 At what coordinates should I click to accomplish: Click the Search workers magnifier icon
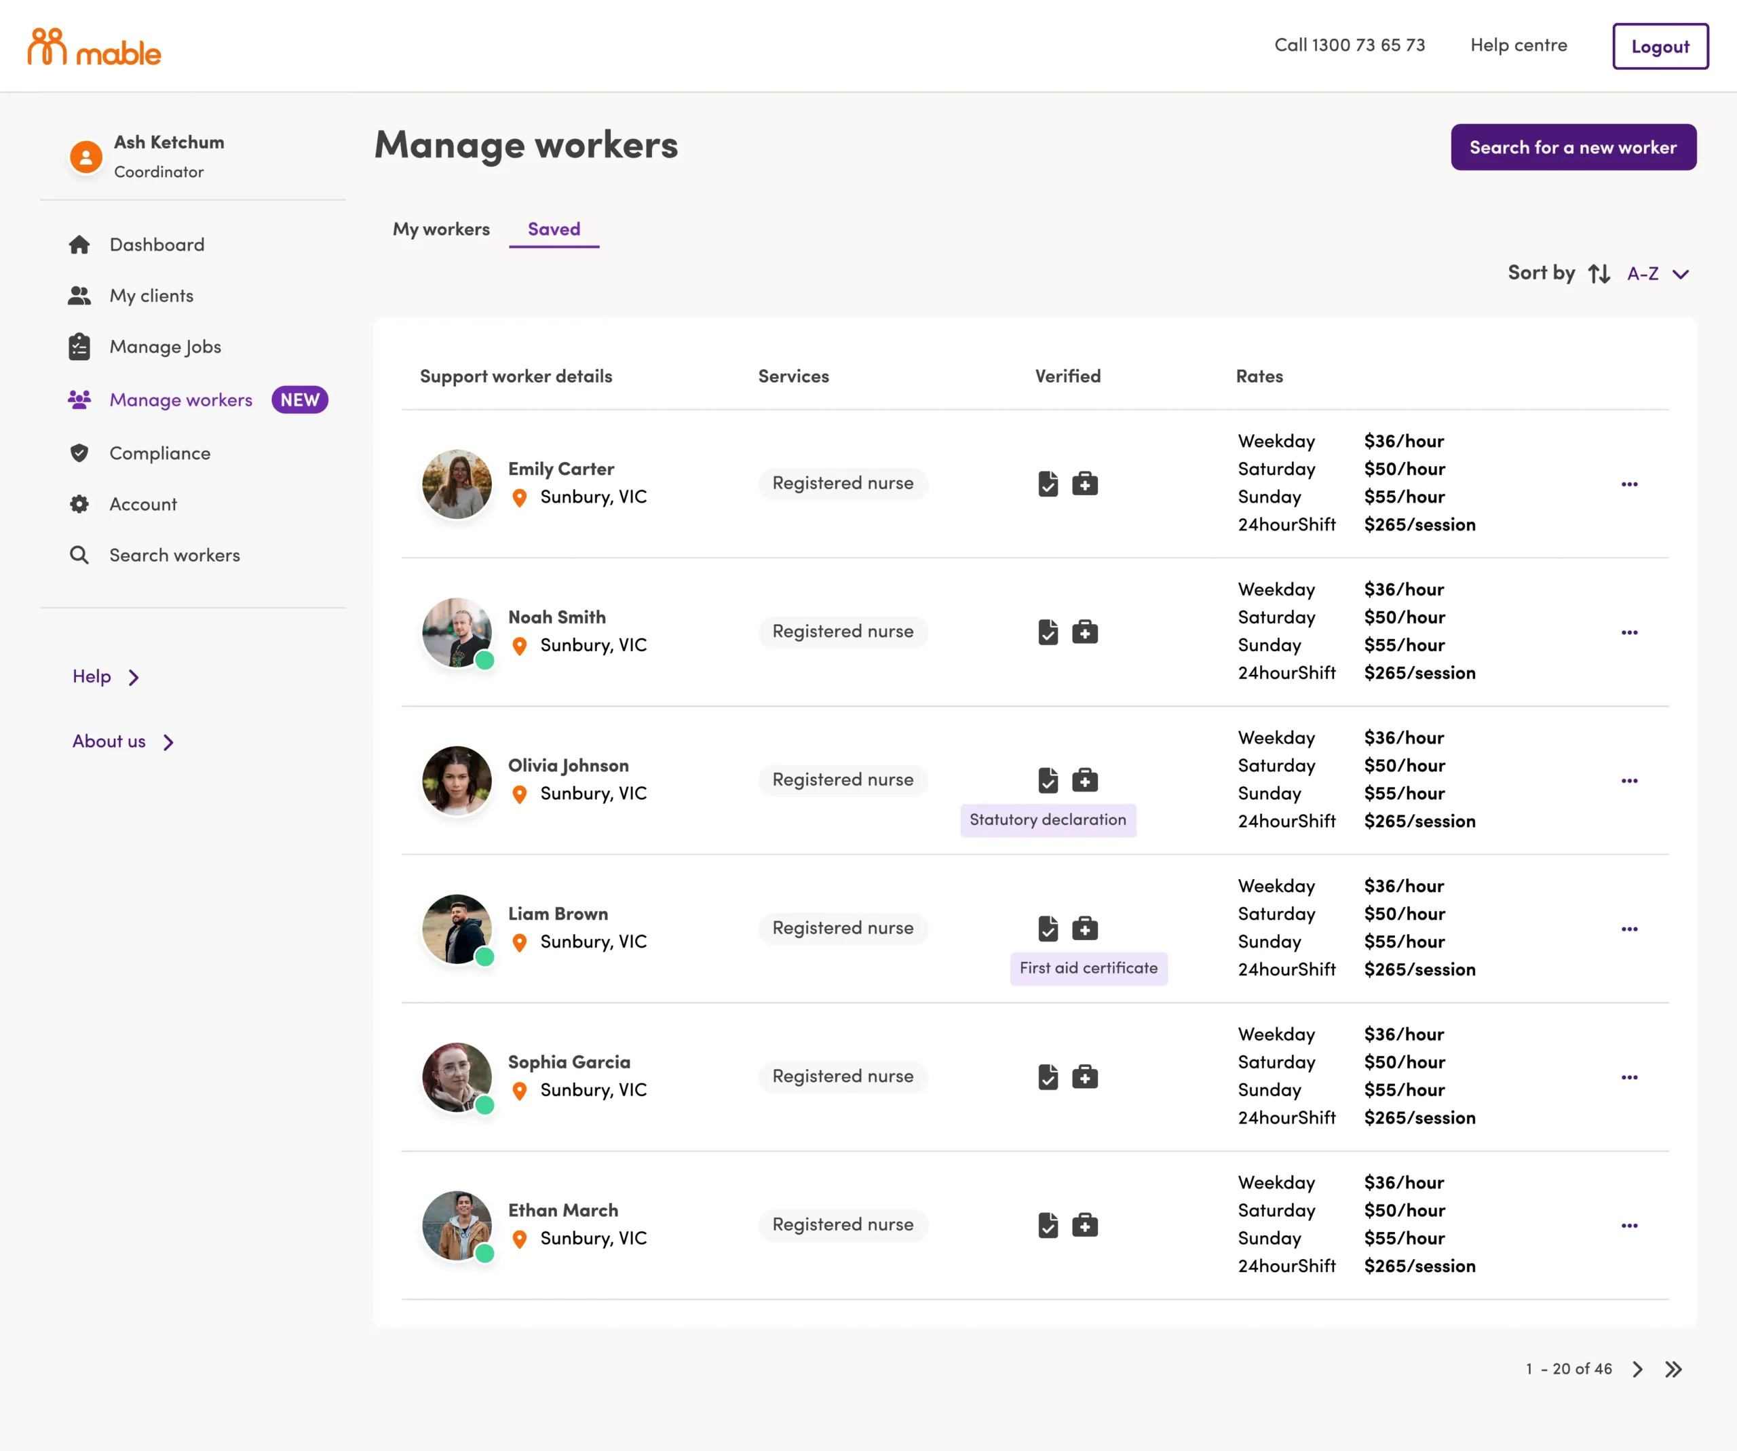click(79, 556)
